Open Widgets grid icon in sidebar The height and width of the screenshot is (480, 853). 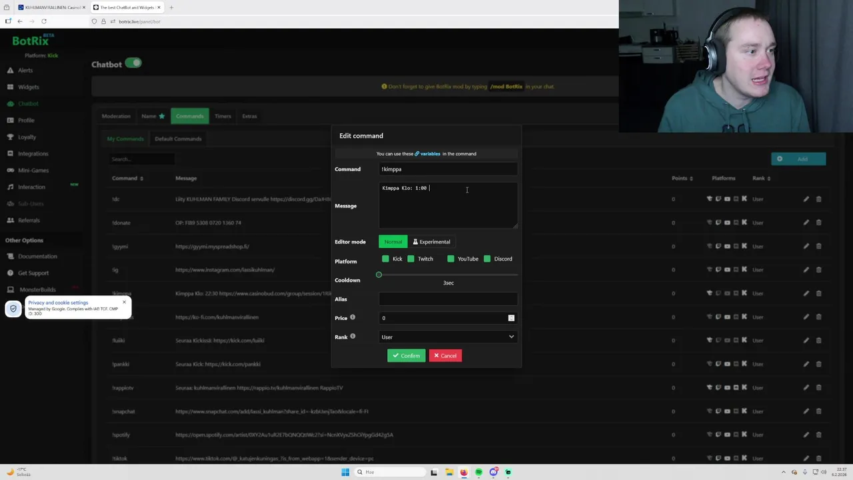(10, 87)
